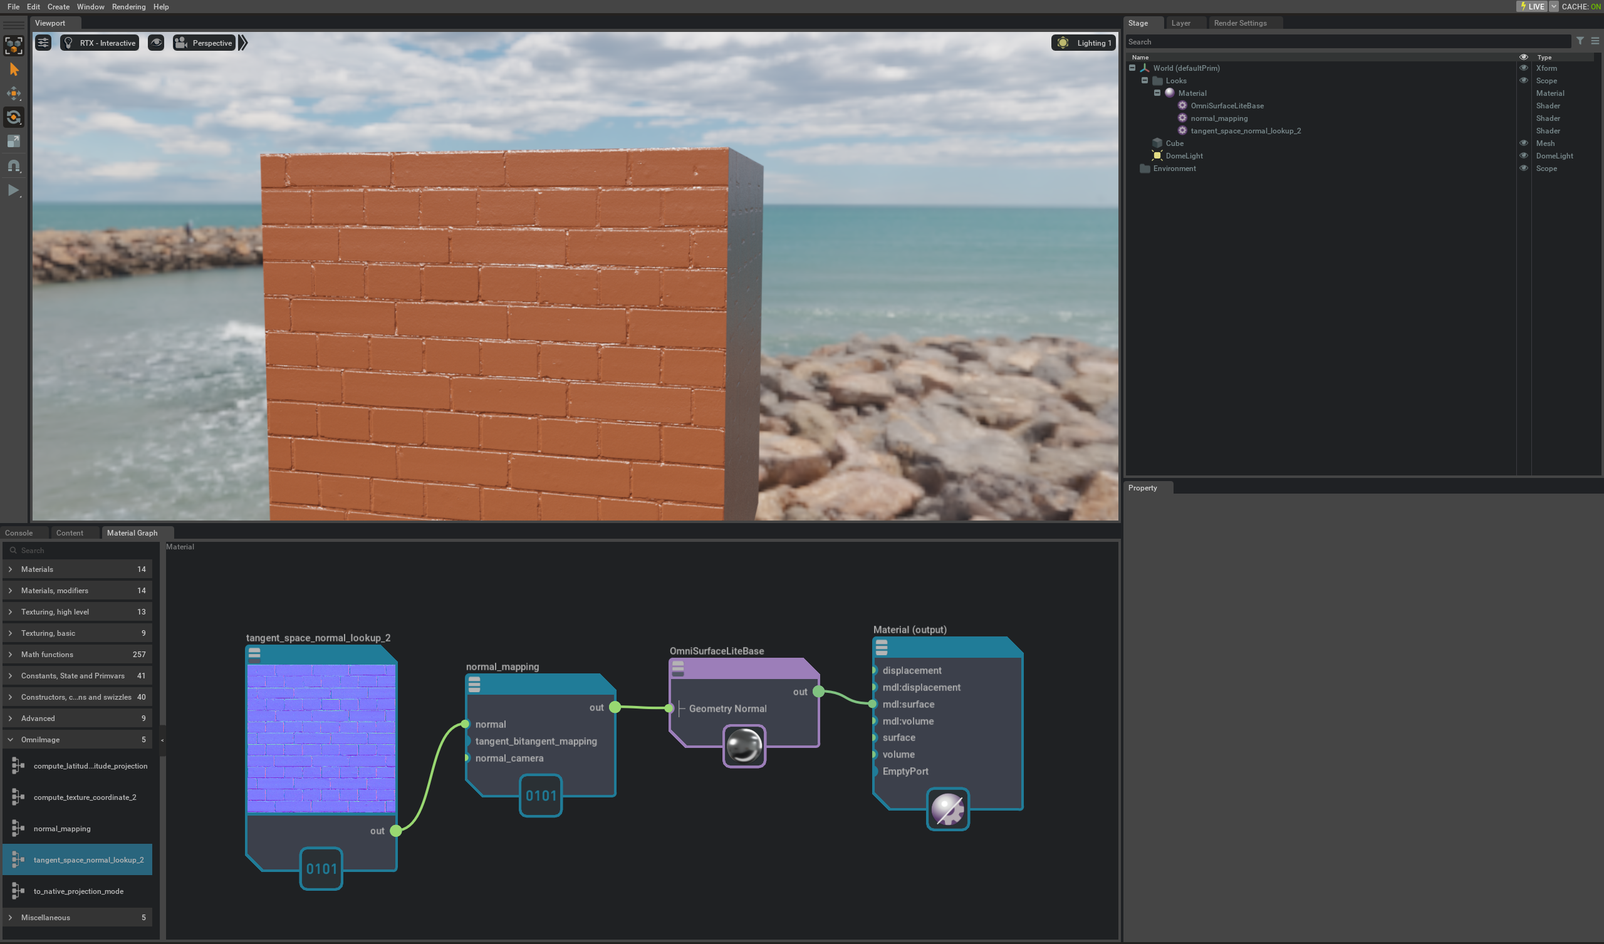Select the arrow selection tool

click(x=14, y=70)
